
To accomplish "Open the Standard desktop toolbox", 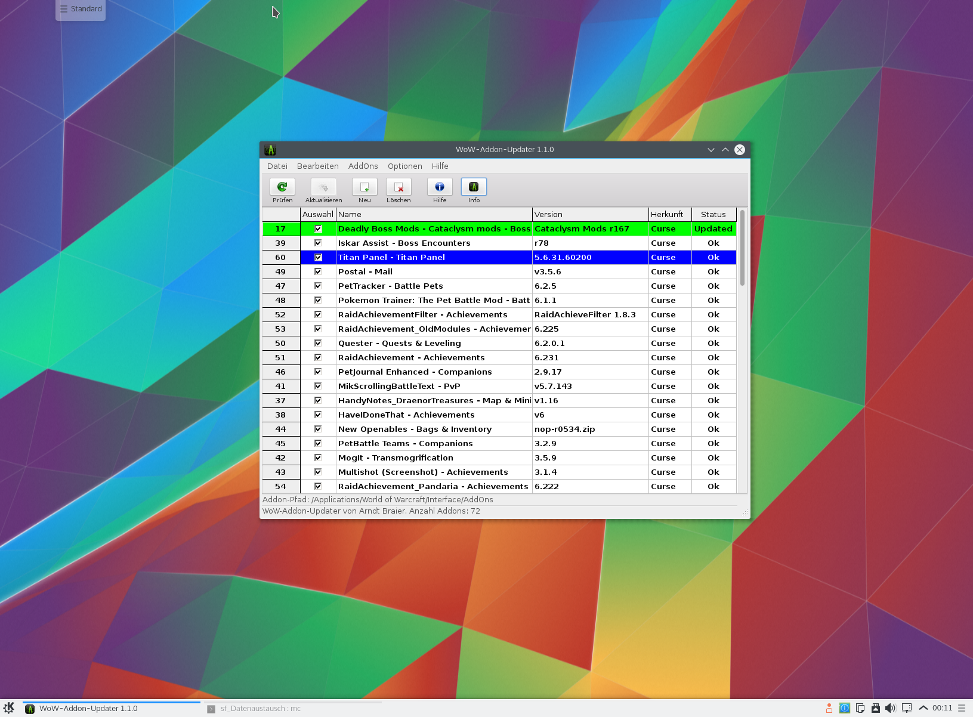I will pyautogui.click(x=81, y=9).
